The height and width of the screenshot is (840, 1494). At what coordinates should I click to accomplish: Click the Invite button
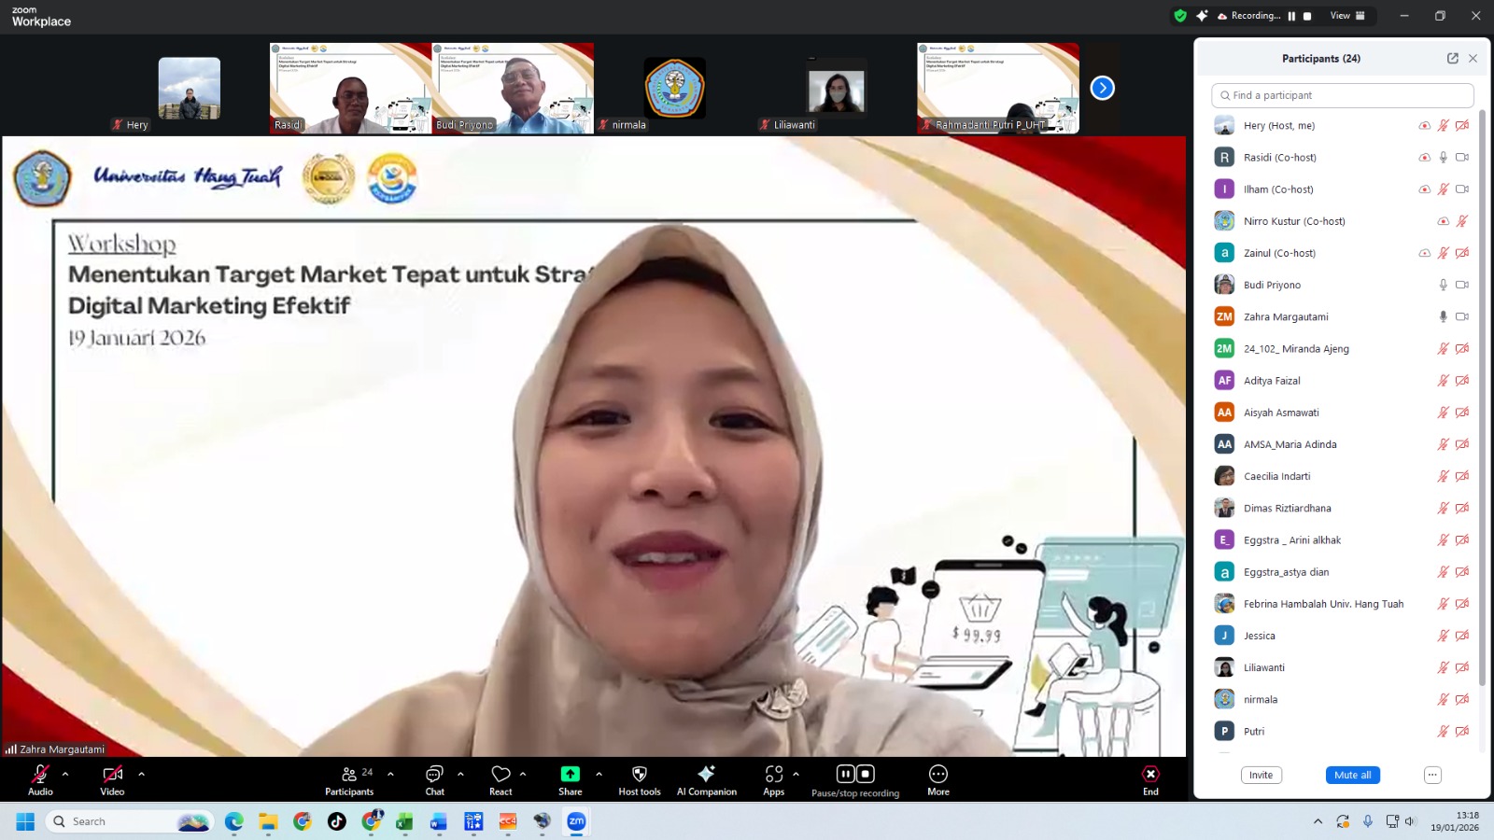[1261, 776]
